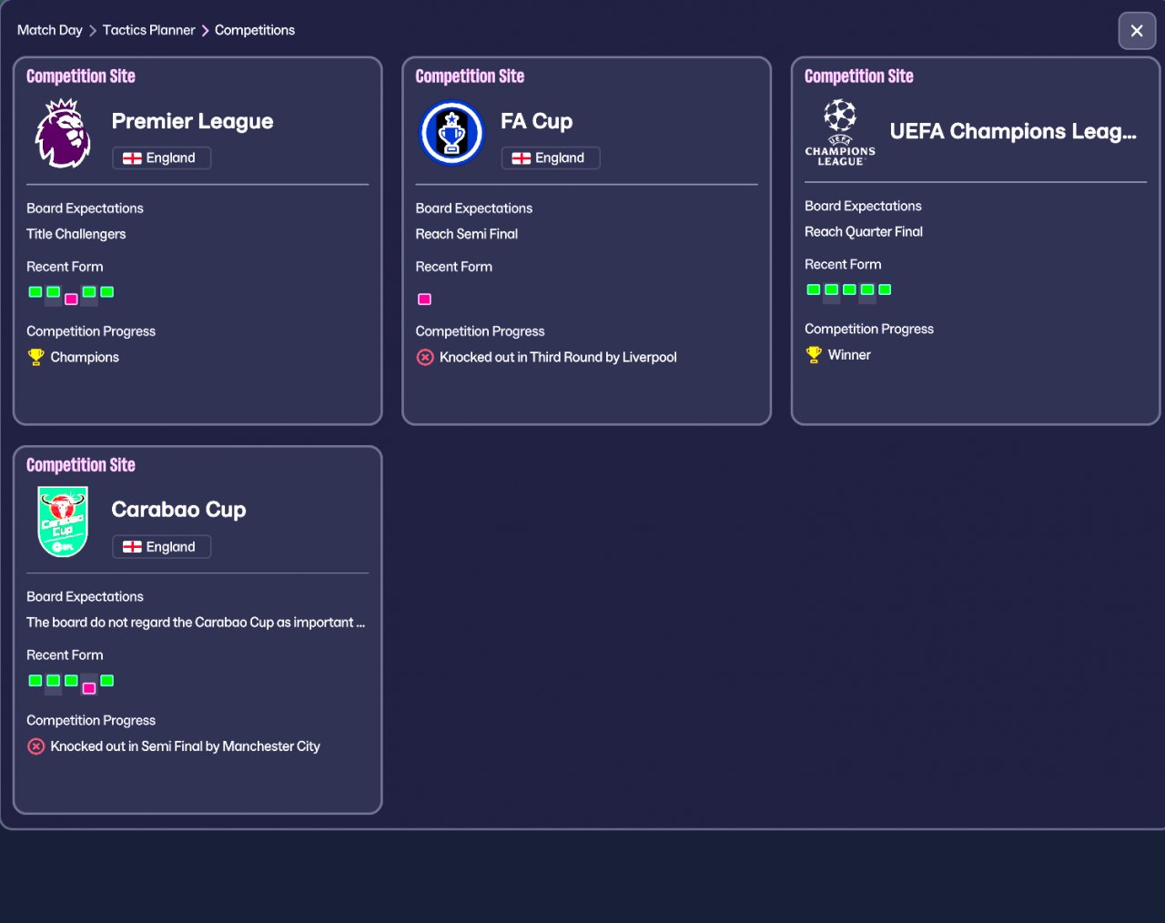The image size is (1165, 923).
Task: Open the Premier League competition title
Action: pos(192,121)
